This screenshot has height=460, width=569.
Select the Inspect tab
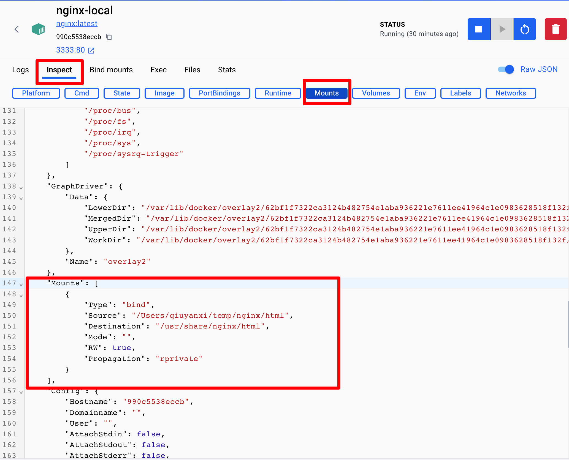click(59, 70)
